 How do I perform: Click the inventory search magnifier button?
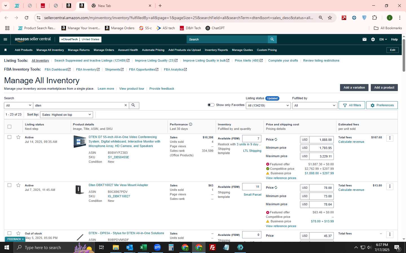[134, 105]
